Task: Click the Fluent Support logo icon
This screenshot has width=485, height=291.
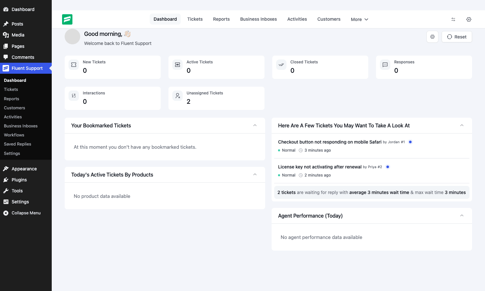Action: (67, 19)
